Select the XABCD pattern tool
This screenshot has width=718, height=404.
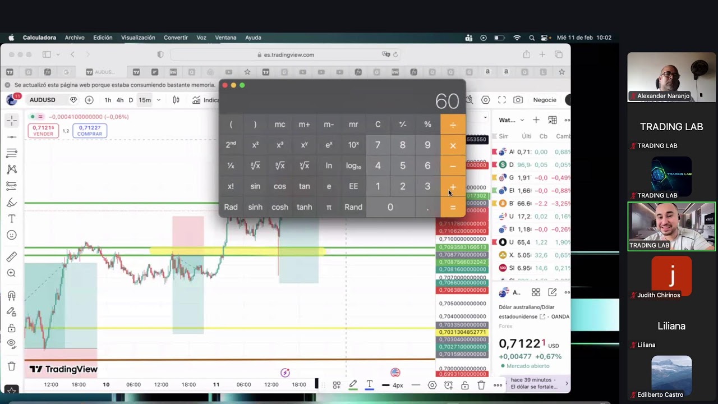[12, 169]
